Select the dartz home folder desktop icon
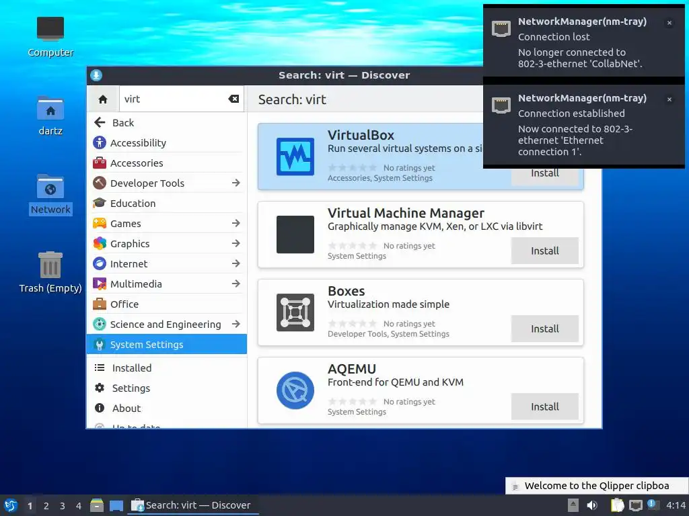The width and height of the screenshot is (689, 516). click(x=50, y=116)
